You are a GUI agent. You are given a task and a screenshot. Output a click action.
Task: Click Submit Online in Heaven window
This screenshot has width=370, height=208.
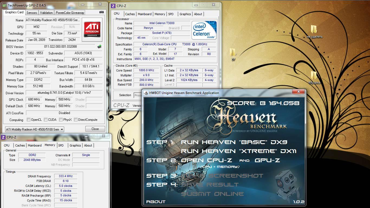212,194
